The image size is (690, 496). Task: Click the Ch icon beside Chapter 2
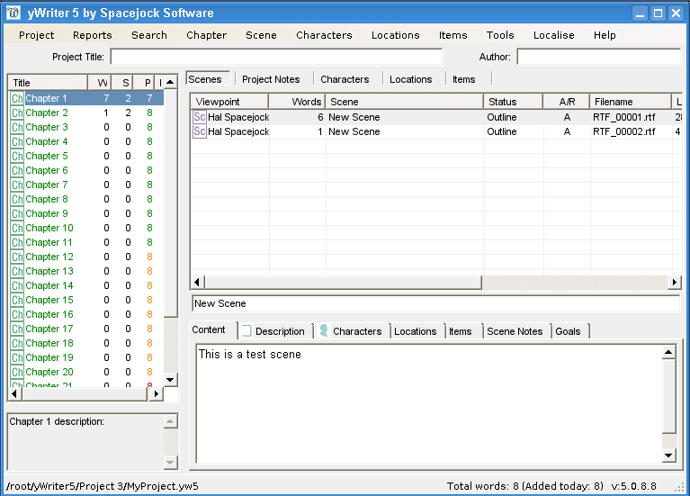pyautogui.click(x=17, y=113)
